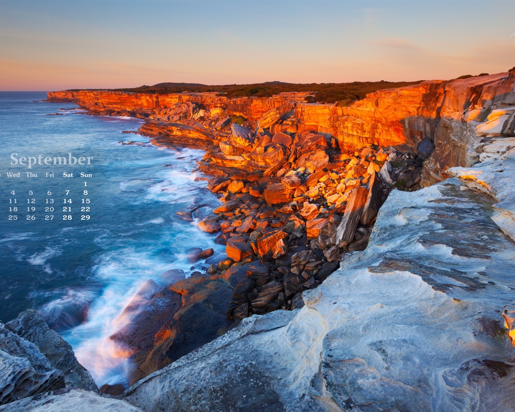
Task: Select date 29 under Sun
Action: coord(85,218)
